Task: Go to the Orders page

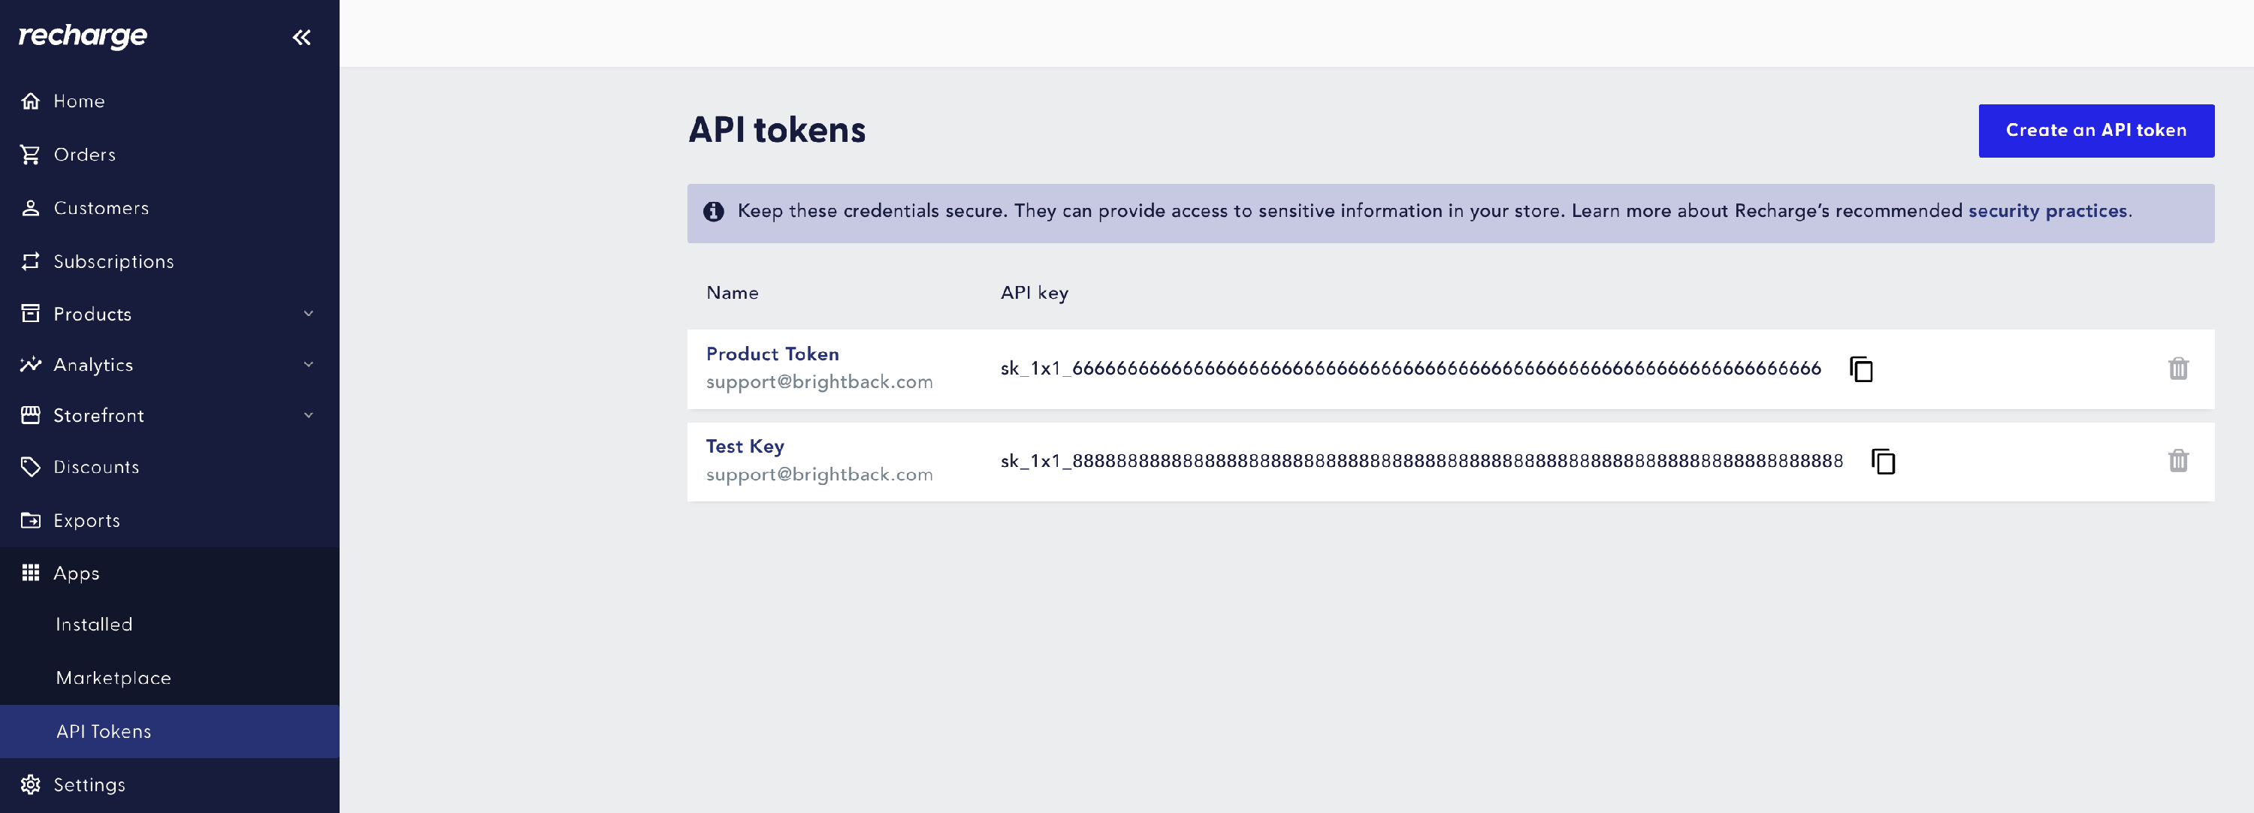Action: [84, 155]
